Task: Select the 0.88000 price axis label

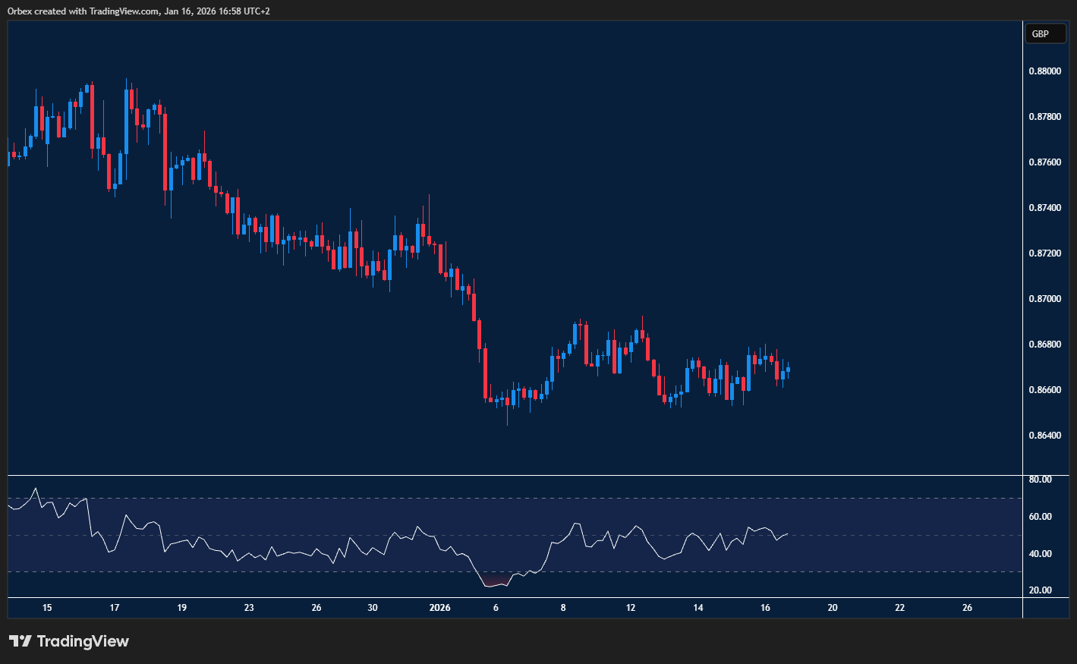Action: point(1044,71)
